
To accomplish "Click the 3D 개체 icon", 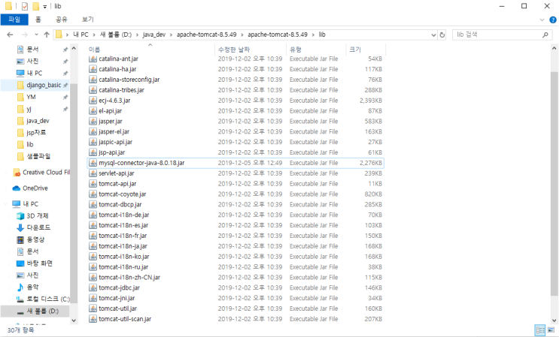I will (x=20, y=215).
